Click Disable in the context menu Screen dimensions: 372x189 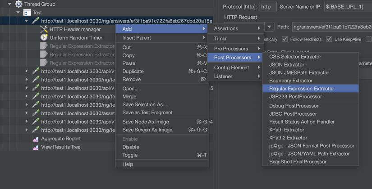coord(131,147)
